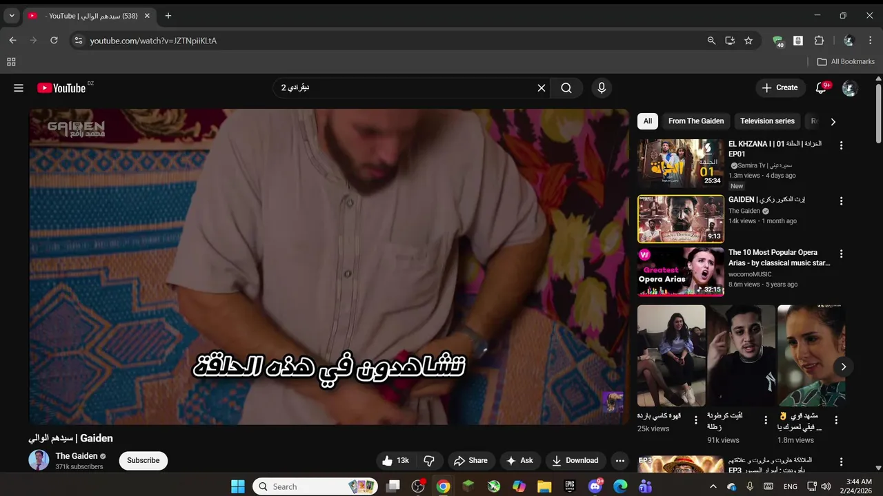
Task: Open options for the 25k views Short
Action: pyautogui.click(x=696, y=420)
